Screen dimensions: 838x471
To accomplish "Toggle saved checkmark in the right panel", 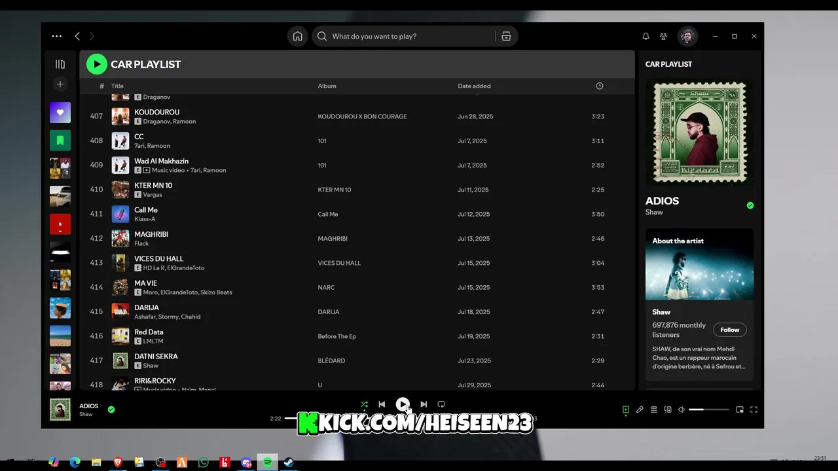I will click(x=750, y=205).
